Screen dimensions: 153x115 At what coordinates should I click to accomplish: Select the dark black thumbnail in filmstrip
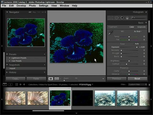coord(83,98)
